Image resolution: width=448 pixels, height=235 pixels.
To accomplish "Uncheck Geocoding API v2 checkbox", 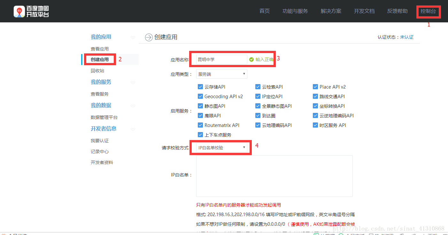I will coord(200,96).
